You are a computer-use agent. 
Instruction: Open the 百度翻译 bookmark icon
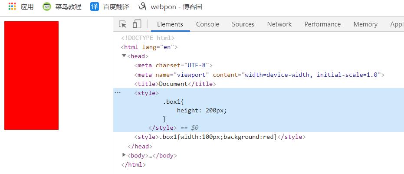pyautogui.click(x=94, y=7)
